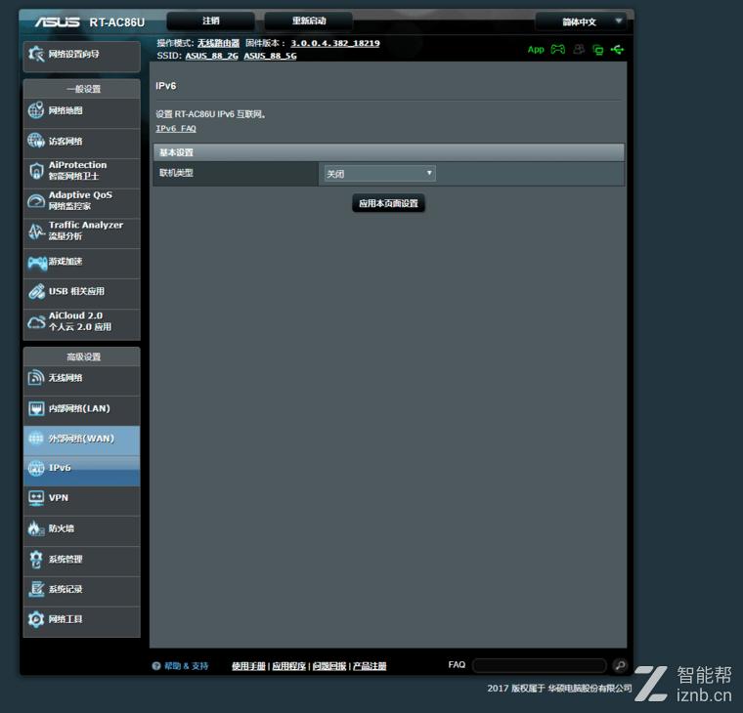Open the IPv6 FAQ link
The width and height of the screenshot is (743, 713).
click(176, 128)
